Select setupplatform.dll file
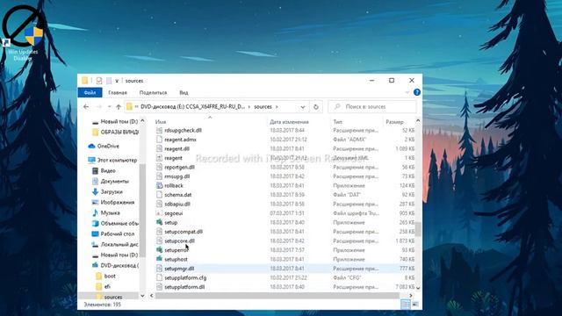This screenshot has width=562, height=316. [x=184, y=287]
